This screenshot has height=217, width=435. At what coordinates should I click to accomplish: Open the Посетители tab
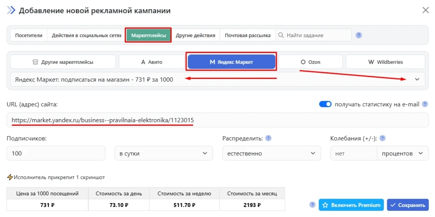tap(29, 35)
